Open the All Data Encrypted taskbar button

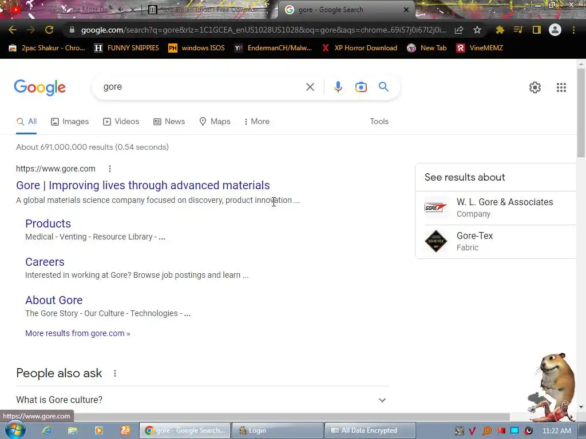click(x=370, y=430)
